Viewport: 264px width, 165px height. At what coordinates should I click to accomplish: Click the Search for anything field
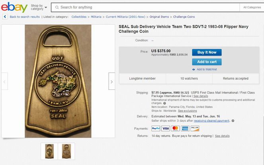[145, 8]
